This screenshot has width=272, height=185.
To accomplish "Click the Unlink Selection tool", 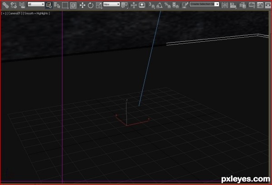I will tap(14, 5).
